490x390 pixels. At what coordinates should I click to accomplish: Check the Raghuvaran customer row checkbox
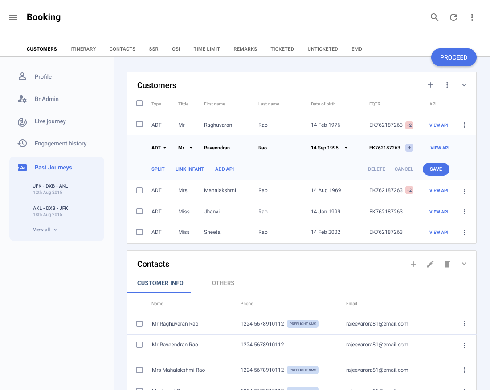[x=139, y=124]
